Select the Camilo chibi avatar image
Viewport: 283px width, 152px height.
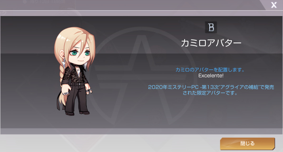74,71
